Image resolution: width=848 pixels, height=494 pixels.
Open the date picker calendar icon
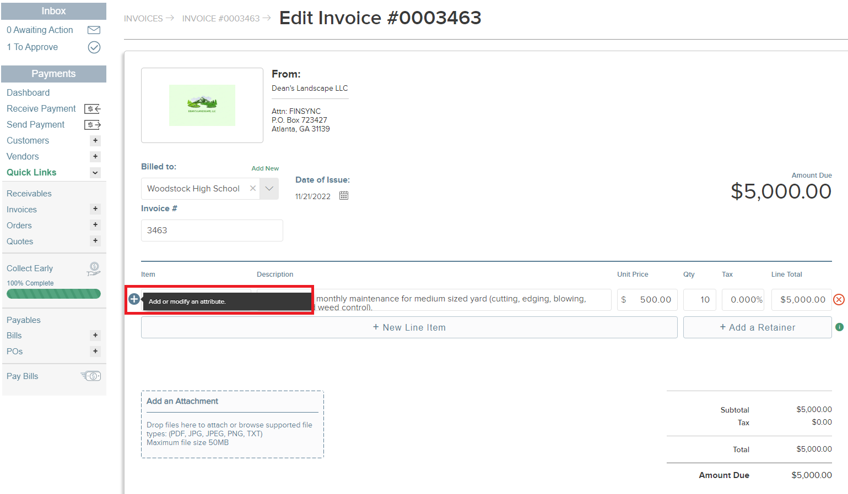point(343,195)
